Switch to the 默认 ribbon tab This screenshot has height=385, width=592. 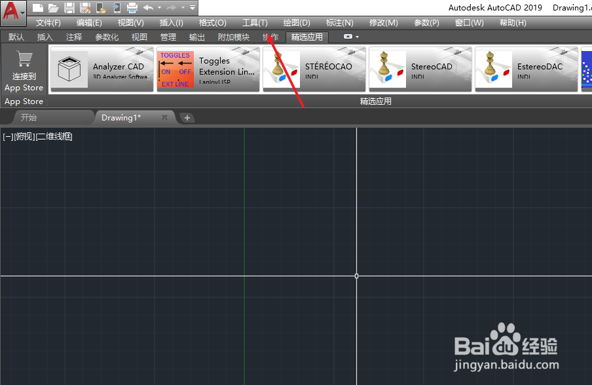coord(16,37)
